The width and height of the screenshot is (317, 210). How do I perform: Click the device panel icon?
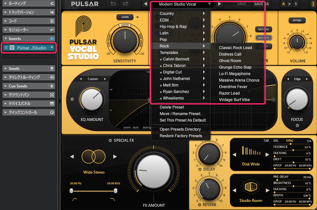click(52, 104)
